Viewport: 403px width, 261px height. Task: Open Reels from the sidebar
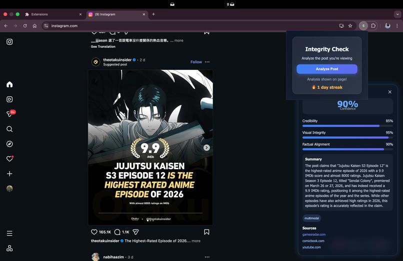coord(9,99)
